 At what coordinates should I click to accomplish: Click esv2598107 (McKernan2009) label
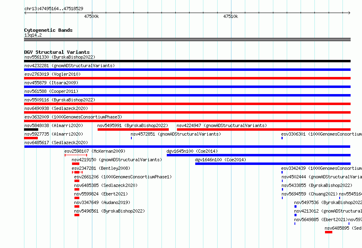pos(95,151)
